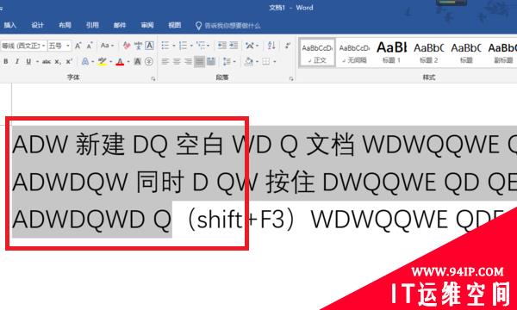Switch to the 视图 tab
This screenshot has height=310, width=517.
coord(174,25)
